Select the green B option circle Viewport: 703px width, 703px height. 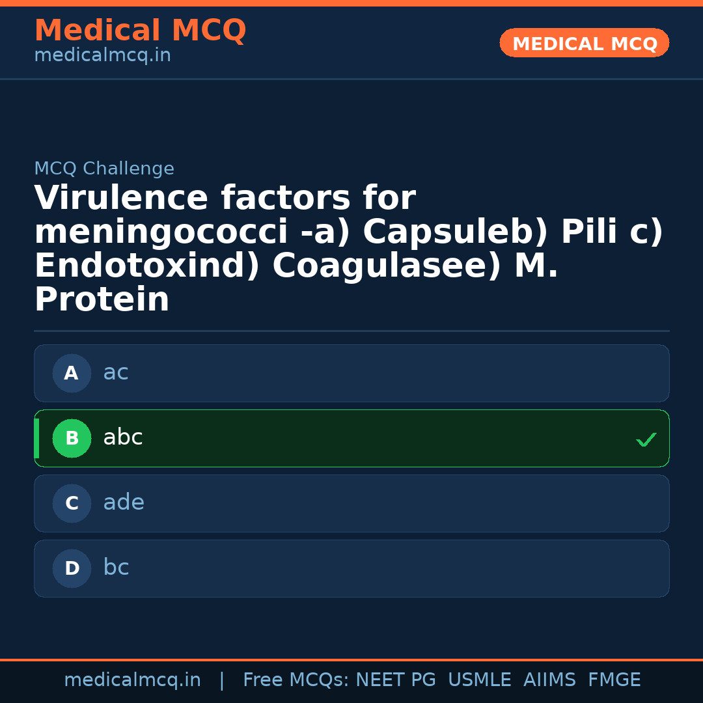72,439
